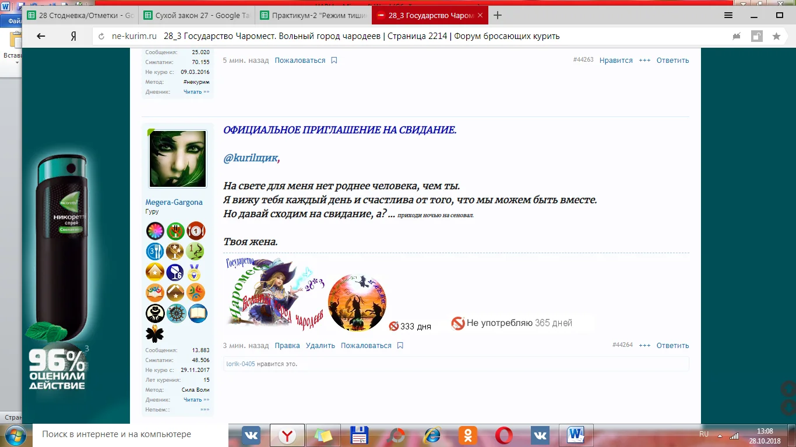
Task: Click the green crossed-out glass badge
Action: tap(175, 231)
